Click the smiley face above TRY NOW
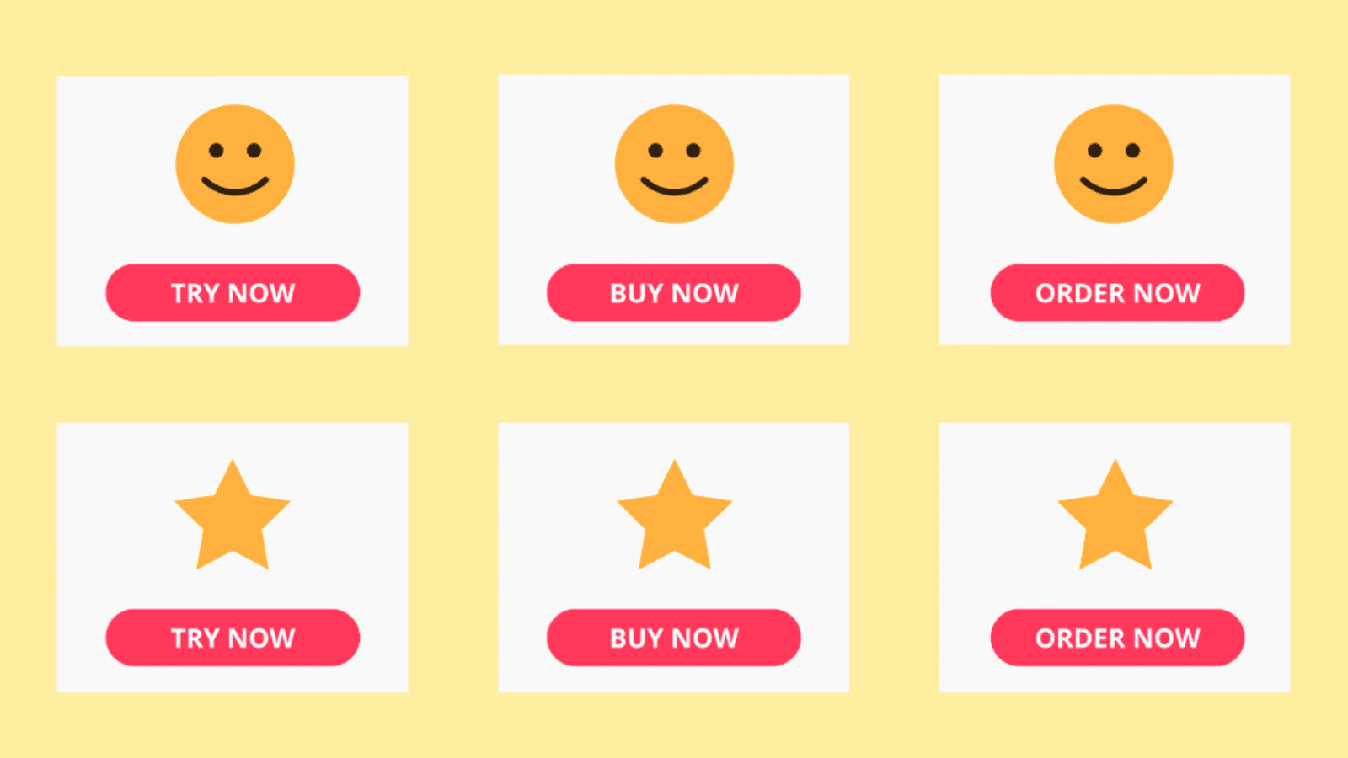This screenshot has height=758, width=1348. (235, 164)
